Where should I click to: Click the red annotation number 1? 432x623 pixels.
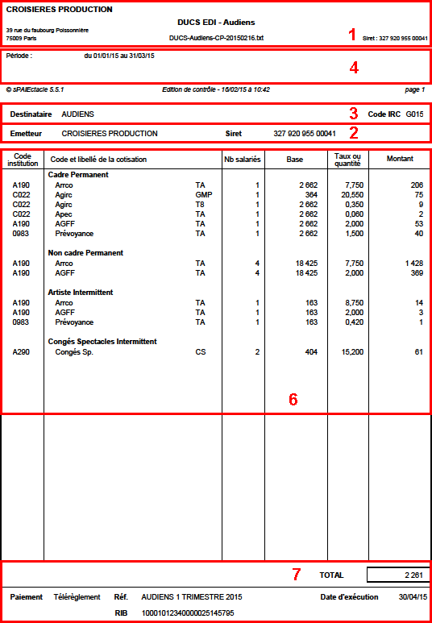351,35
